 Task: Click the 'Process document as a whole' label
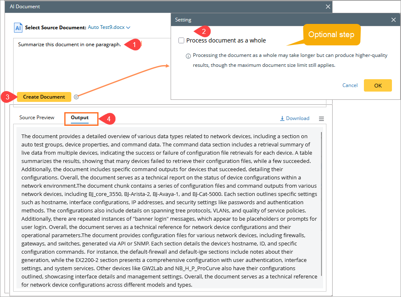(226, 40)
